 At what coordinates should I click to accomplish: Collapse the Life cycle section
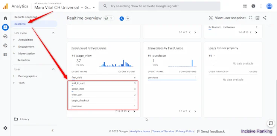tap(53, 33)
